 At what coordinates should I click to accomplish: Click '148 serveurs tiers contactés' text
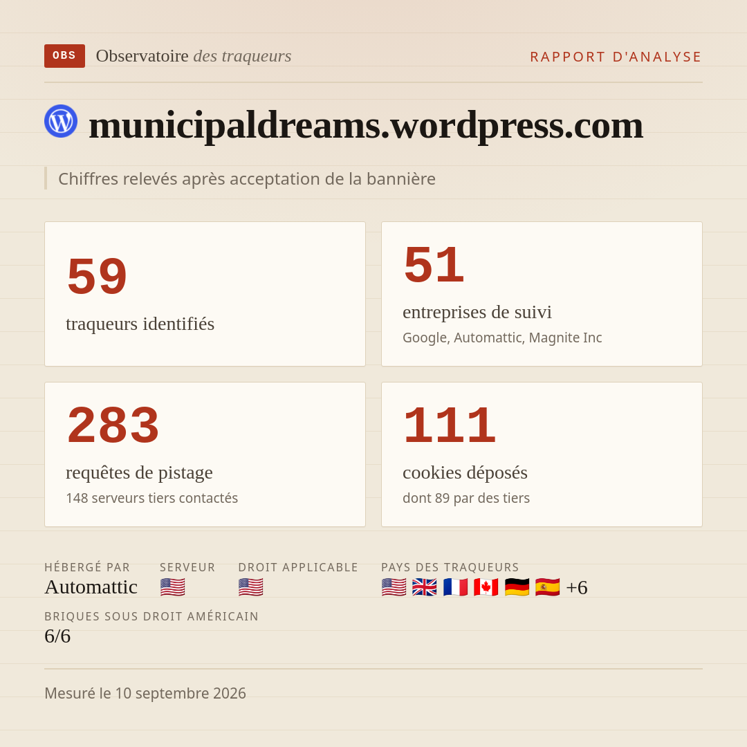(x=152, y=498)
